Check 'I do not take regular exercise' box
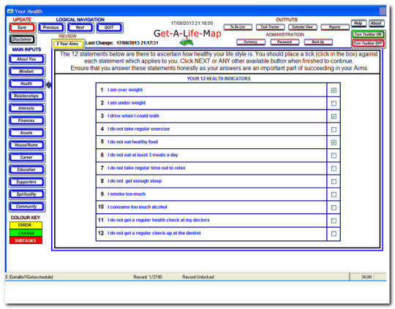The image size is (395, 309). [334, 129]
